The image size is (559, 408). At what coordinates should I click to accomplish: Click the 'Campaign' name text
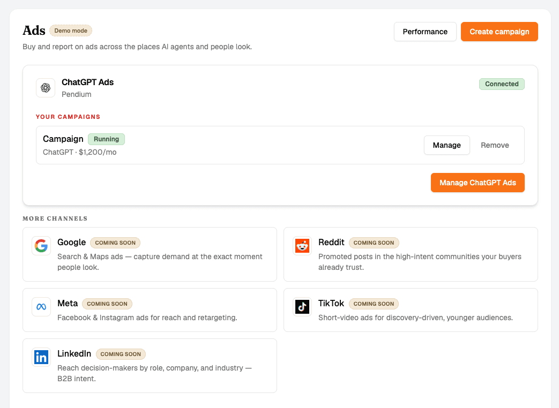coord(63,139)
